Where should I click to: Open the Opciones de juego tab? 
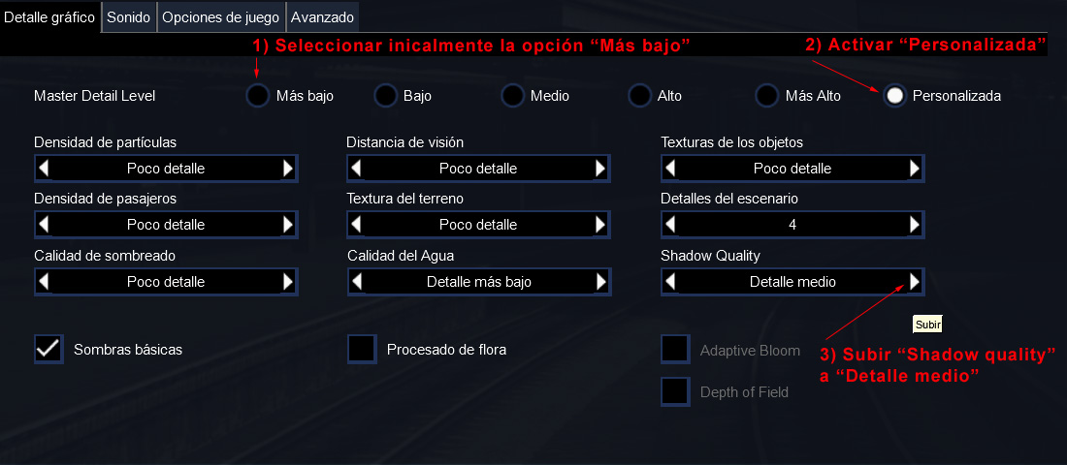[x=220, y=17]
